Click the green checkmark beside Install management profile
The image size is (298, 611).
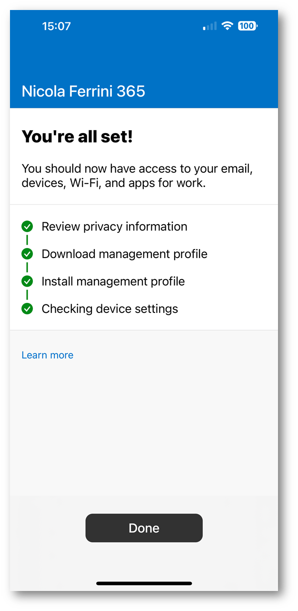[x=27, y=281]
